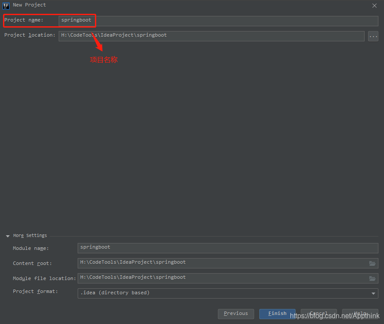This screenshot has width=384, height=324.
Task: Open the Project format dropdown
Action: (375, 293)
